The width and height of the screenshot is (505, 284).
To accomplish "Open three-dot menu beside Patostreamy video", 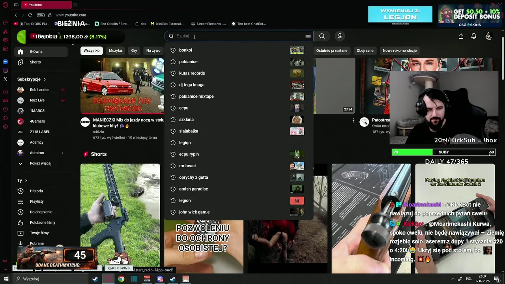I will [353, 120].
